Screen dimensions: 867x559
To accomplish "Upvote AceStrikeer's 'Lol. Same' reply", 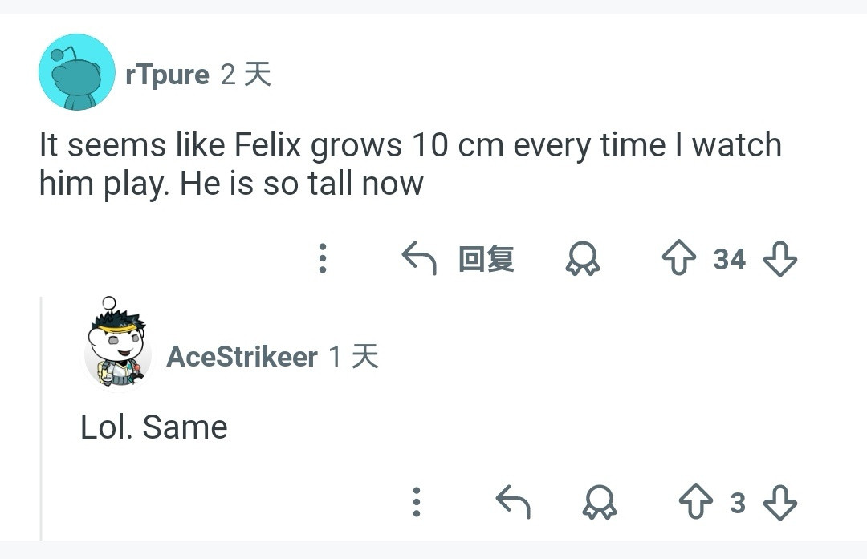I will coord(698,503).
